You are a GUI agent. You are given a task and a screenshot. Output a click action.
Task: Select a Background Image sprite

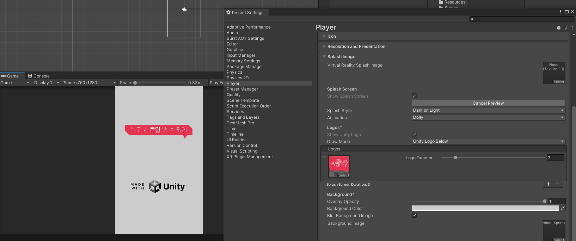point(559,240)
